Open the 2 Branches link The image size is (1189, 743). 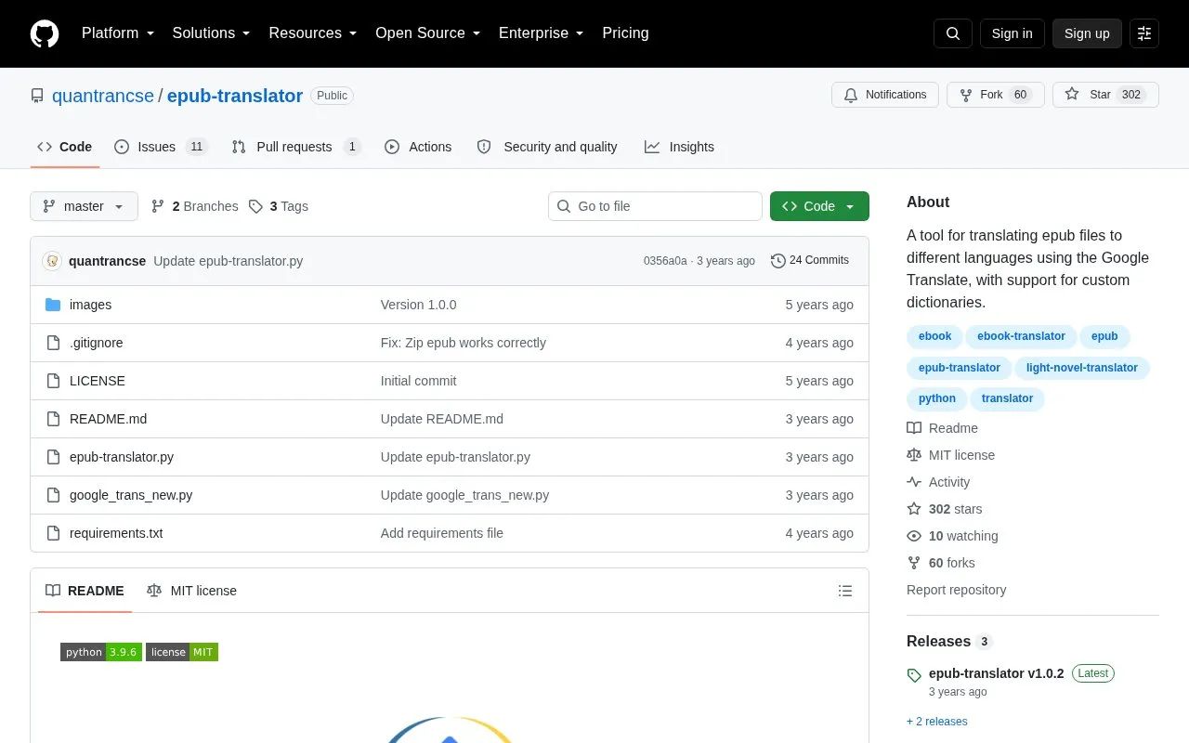pos(195,206)
